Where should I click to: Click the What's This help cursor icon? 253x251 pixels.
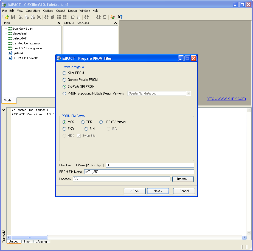120,17
